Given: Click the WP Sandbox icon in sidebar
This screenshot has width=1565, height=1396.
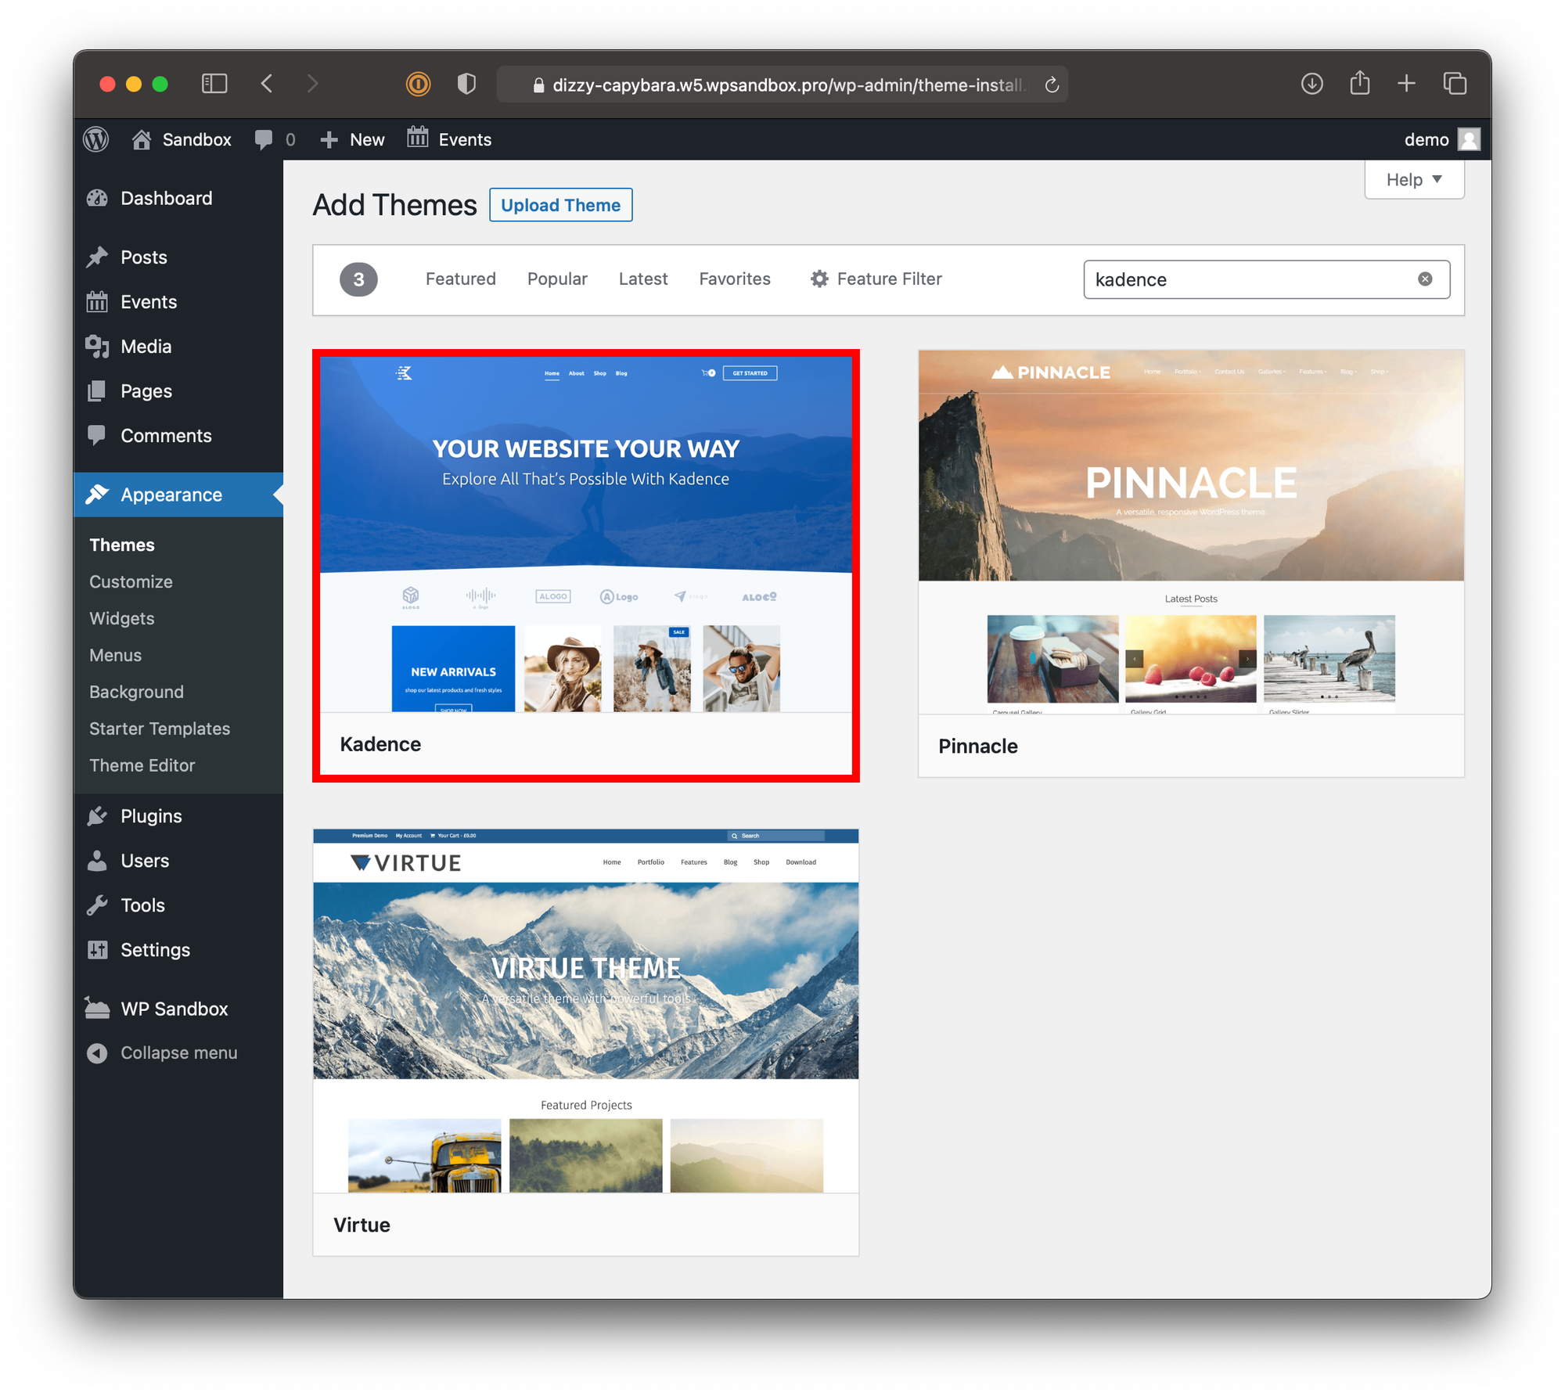Looking at the screenshot, I should [98, 1009].
